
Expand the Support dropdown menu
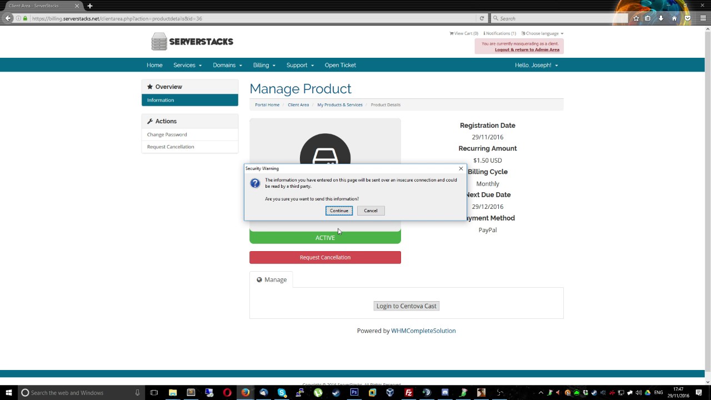(x=300, y=65)
